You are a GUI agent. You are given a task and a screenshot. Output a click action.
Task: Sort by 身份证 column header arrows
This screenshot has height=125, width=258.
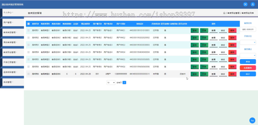[142, 24]
